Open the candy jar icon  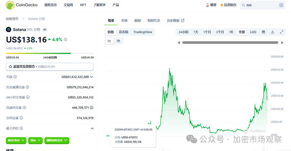click(207, 5)
